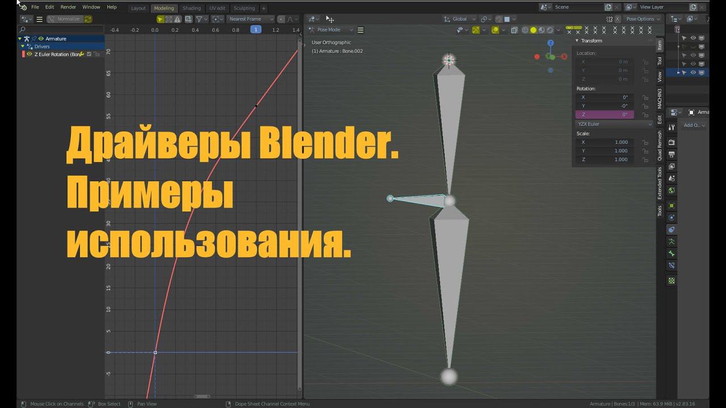Click Scale X value field
This screenshot has width=726, height=408.
point(605,142)
